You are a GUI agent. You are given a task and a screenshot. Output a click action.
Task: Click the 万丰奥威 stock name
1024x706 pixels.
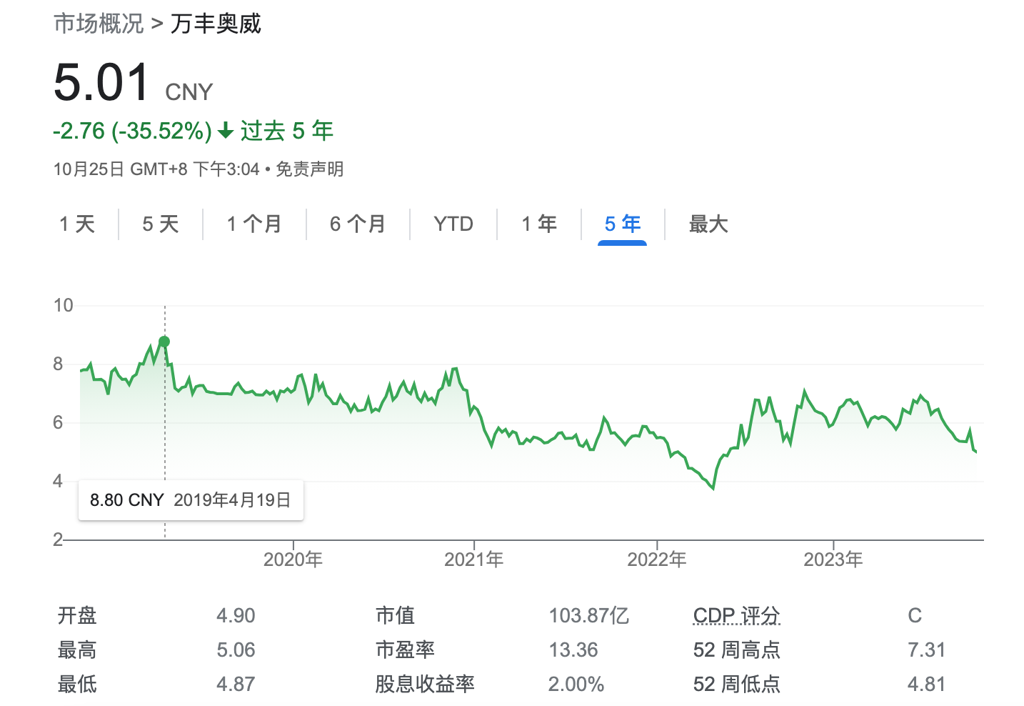(x=216, y=24)
